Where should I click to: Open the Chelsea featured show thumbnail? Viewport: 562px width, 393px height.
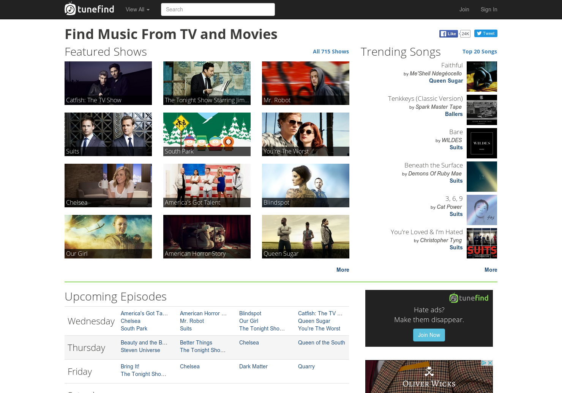(x=108, y=185)
